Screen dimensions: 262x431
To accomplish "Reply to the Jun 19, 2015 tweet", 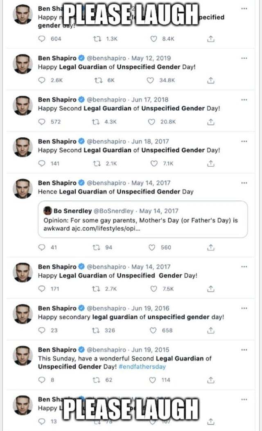I will pos(42,380).
